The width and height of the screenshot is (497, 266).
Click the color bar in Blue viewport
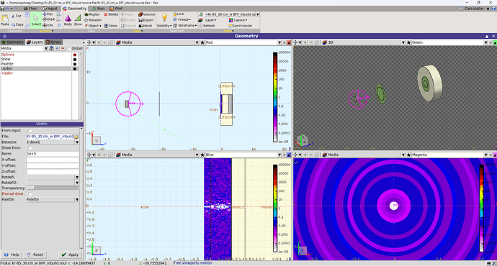(x=275, y=208)
